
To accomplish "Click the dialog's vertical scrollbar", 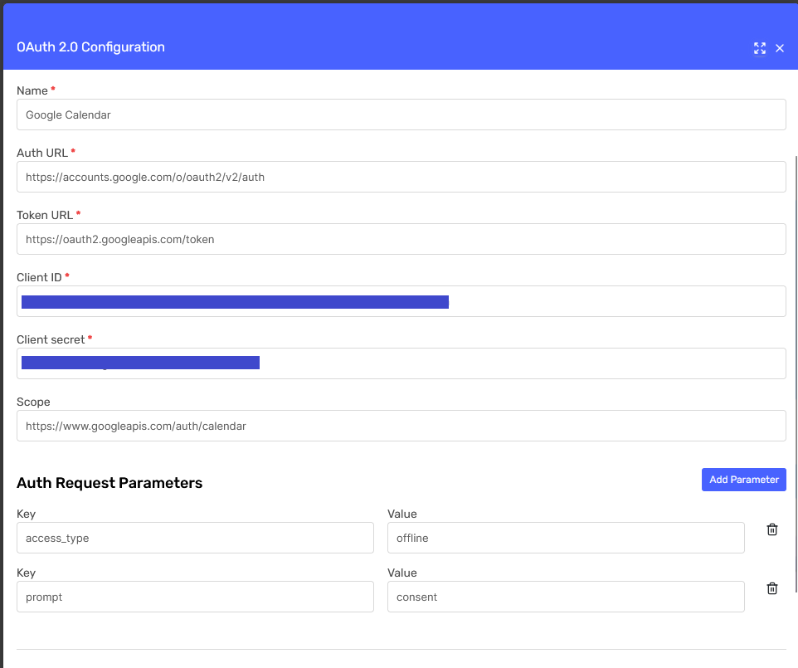I will pos(796,374).
